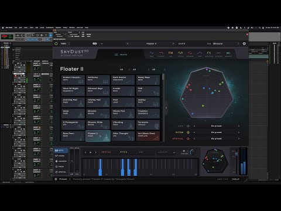Toggle the PITCH power button
281x211 pixels.
pos(188,132)
